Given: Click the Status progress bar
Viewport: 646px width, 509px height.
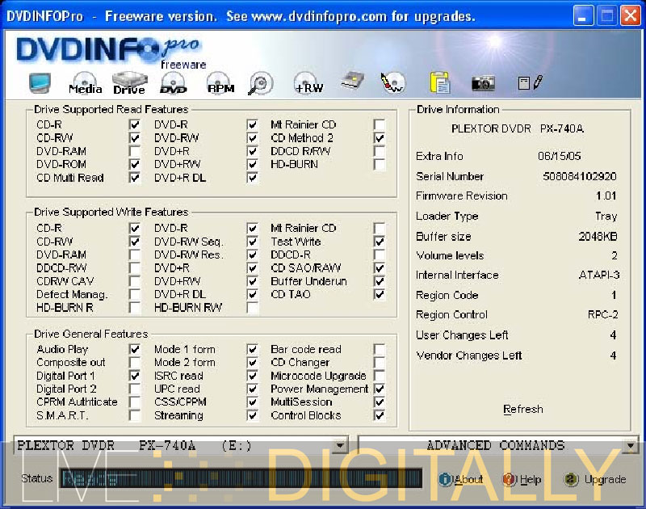Looking at the screenshot, I should point(241,478).
